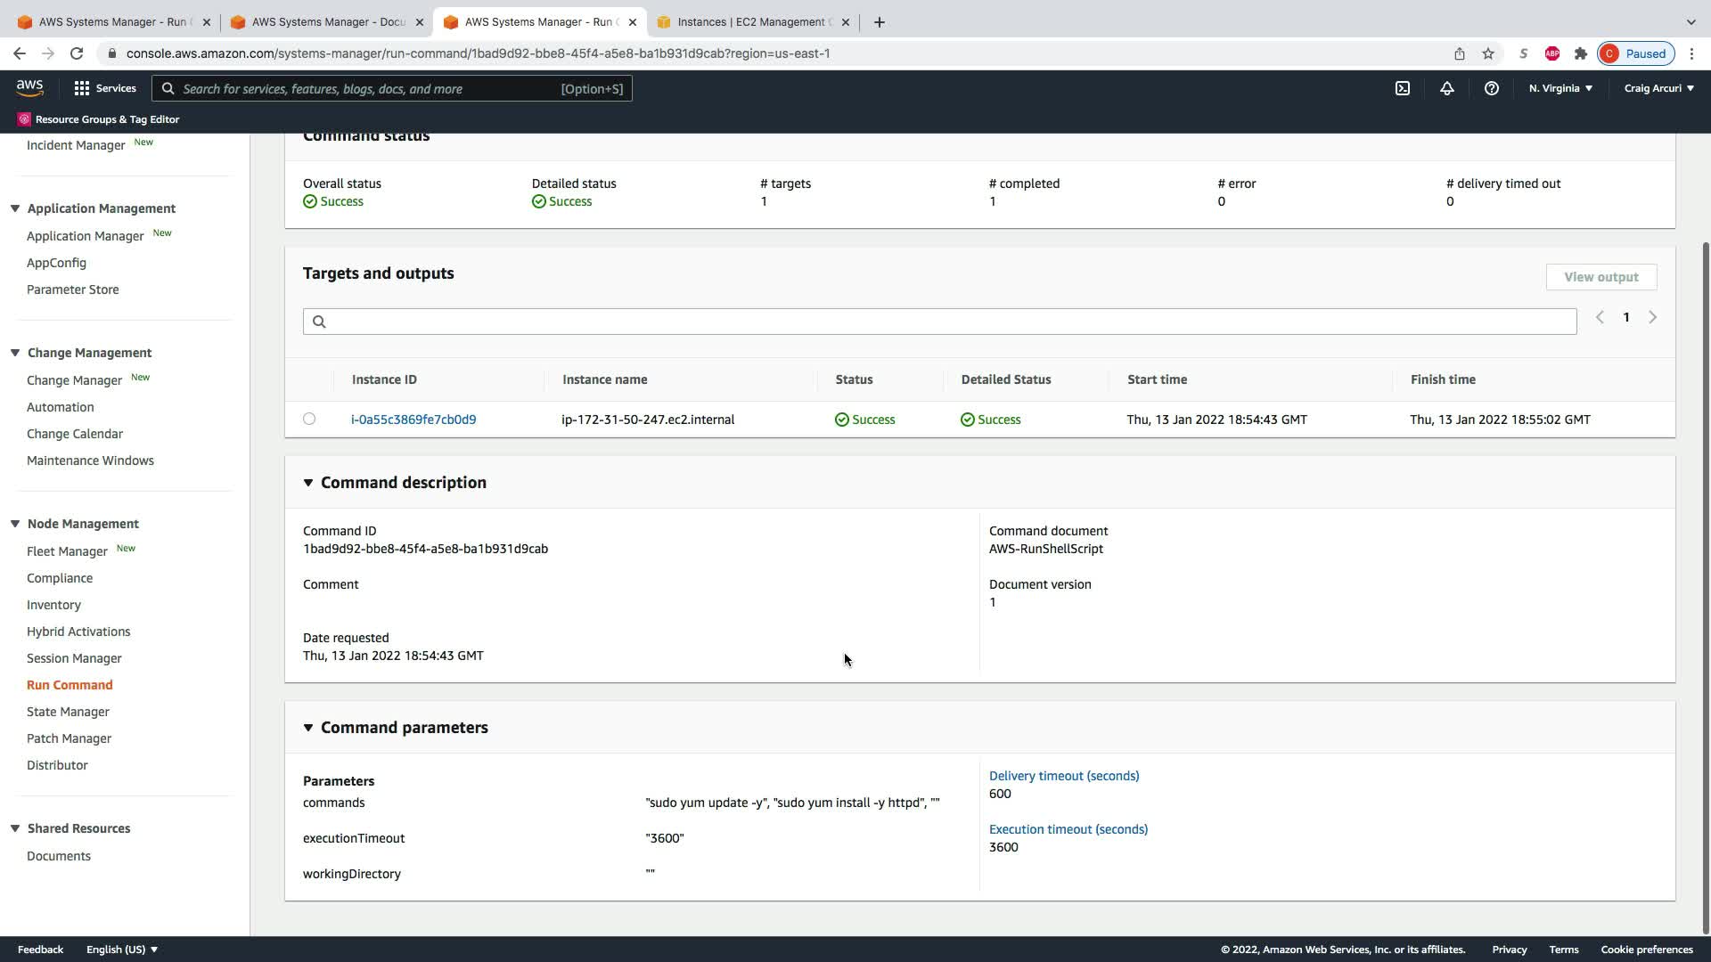Open Session Manager in sidebar
The image size is (1711, 962).
[74, 658]
